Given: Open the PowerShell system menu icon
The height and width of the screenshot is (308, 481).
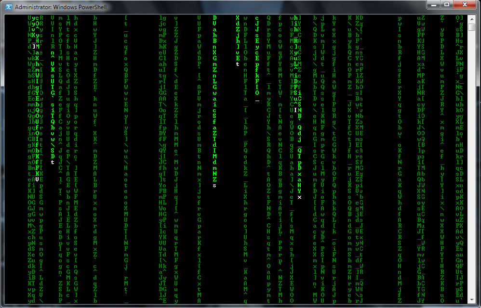Looking at the screenshot, I should tap(8, 7).
